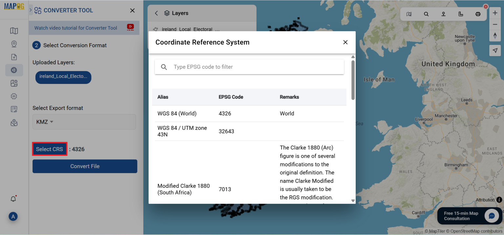Open the basemap switcher icon on map toolbar
The width and height of the screenshot is (504, 235).
409,14
